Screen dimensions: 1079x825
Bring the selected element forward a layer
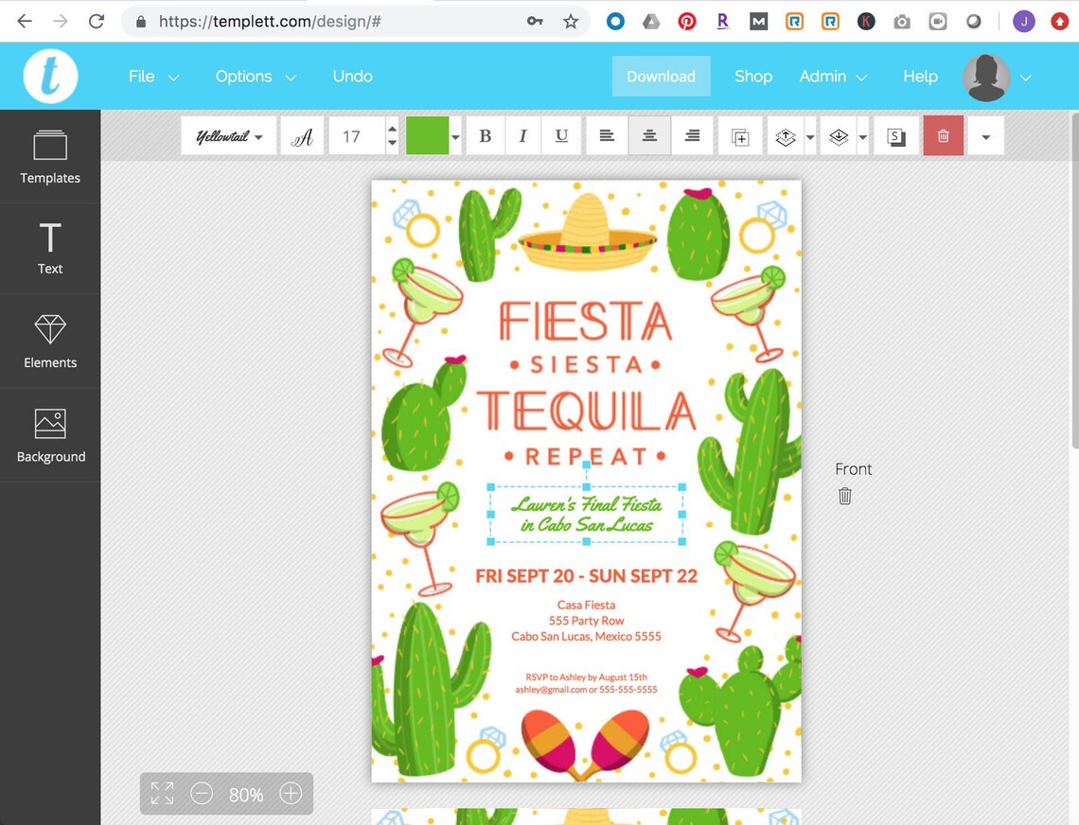[786, 135]
